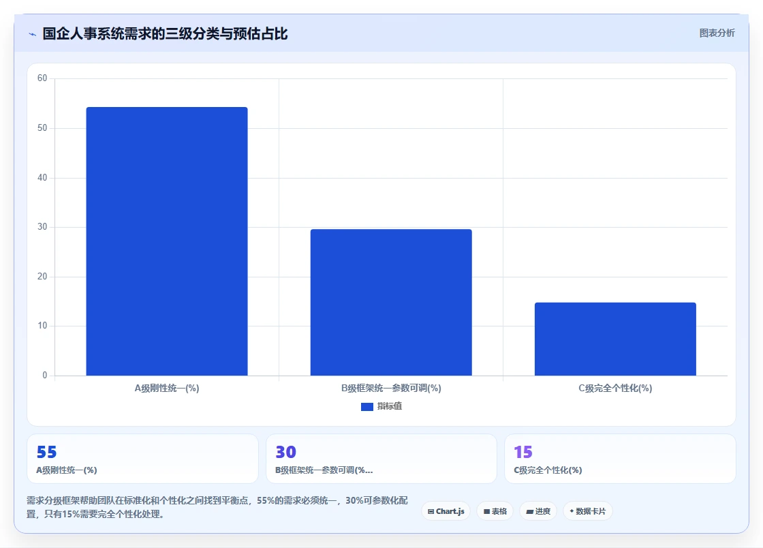Click the data card showing 55

(142, 459)
